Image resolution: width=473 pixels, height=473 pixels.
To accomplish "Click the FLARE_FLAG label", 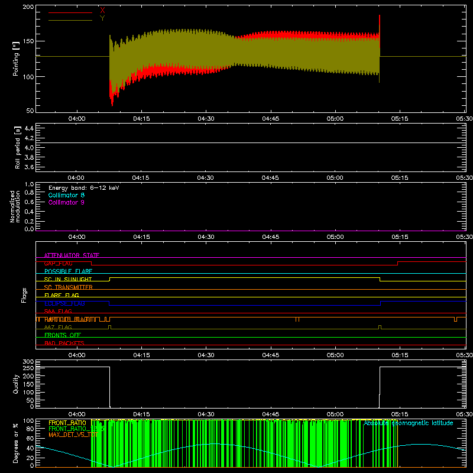I will [61, 295].
